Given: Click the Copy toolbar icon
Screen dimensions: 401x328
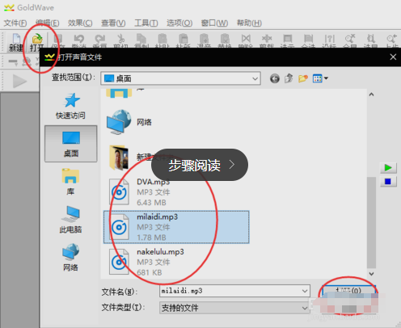Looking at the screenshot, I should tap(141, 40).
